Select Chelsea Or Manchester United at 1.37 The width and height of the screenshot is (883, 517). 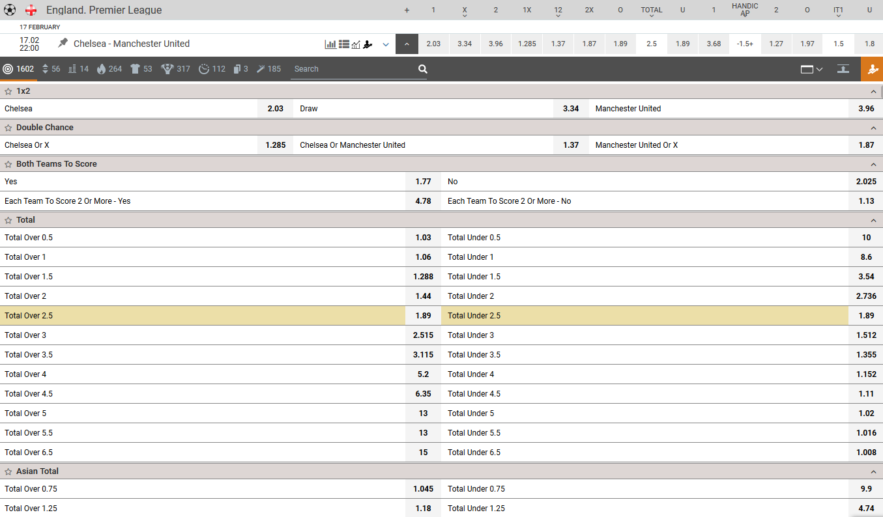(x=571, y=145)
